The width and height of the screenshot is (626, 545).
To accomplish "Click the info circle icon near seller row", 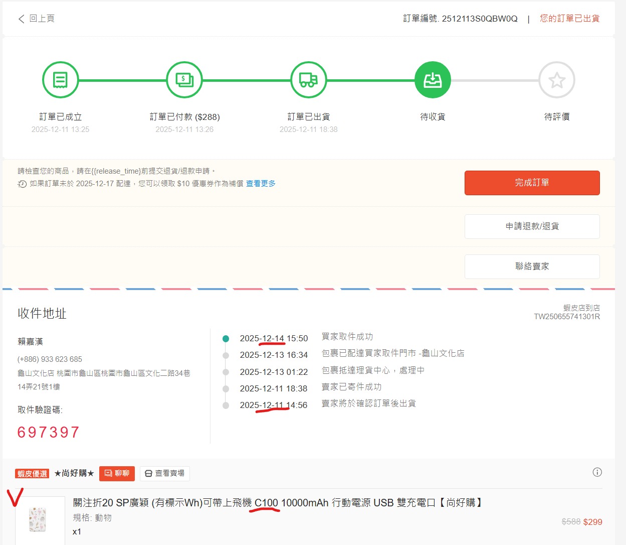I will 597,472.
